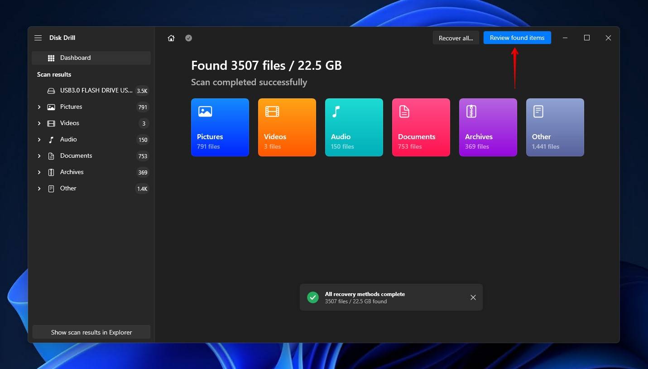This screenshot has height=369, width=648.
Task: Open the teal Audio 150 files card
Action: click(354, 127)
